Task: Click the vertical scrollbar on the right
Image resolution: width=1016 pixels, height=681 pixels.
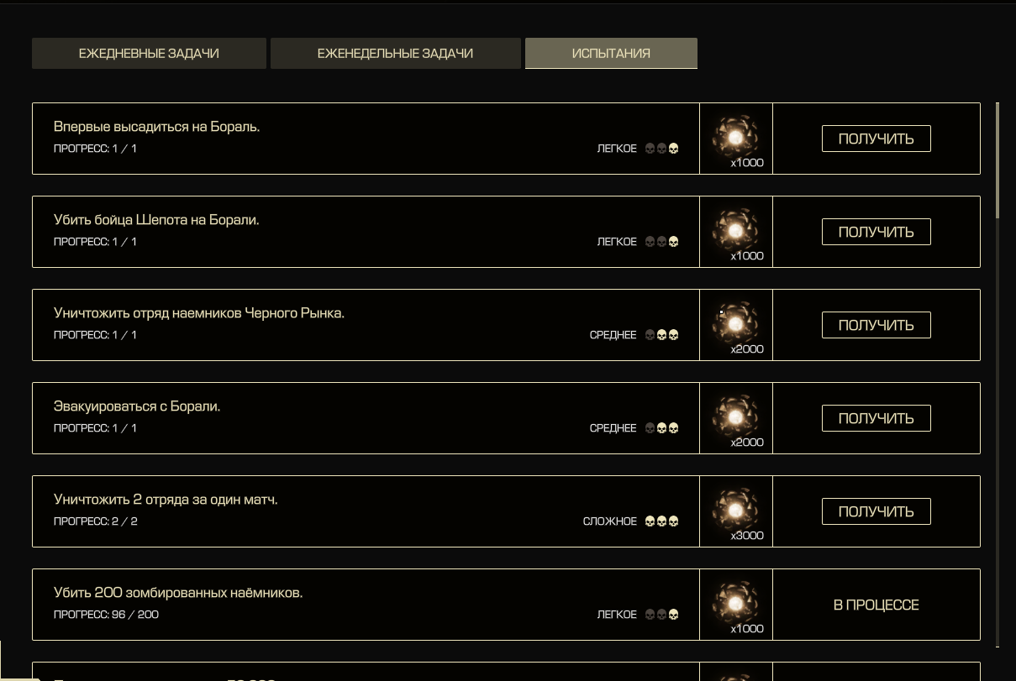Action: pyautogui.click(x=998, y=160)
